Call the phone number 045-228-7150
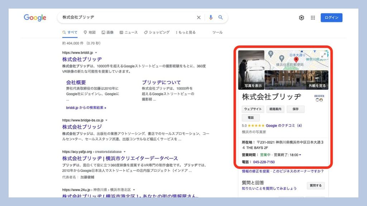 tap(264, 162)
